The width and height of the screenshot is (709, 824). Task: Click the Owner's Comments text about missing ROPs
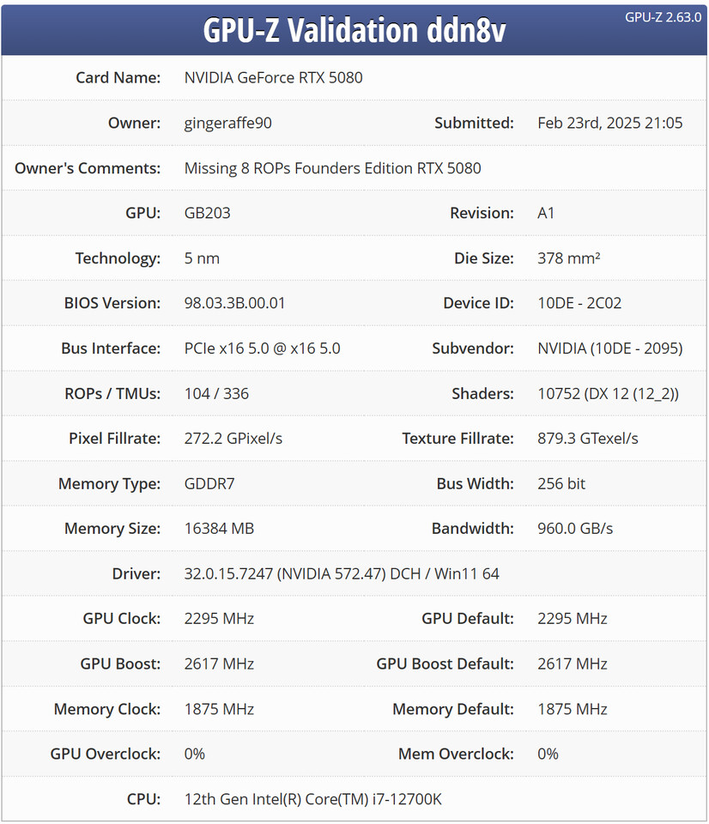tap(333, 168)
